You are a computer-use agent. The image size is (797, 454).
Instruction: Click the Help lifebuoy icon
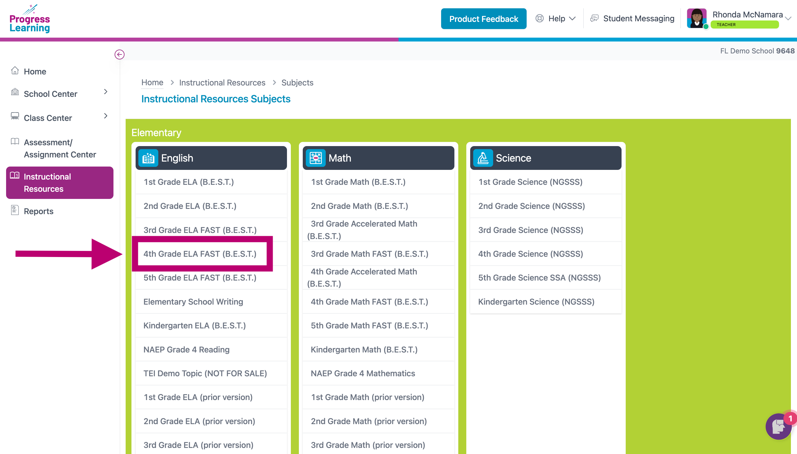click(539, 18)
